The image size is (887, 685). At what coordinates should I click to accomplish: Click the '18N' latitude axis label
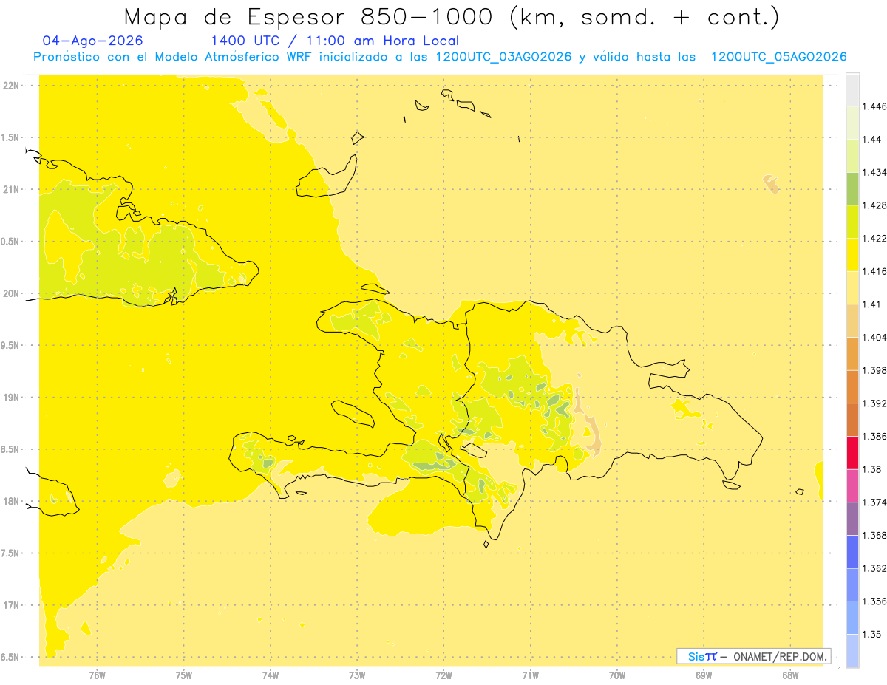point(12,501)
